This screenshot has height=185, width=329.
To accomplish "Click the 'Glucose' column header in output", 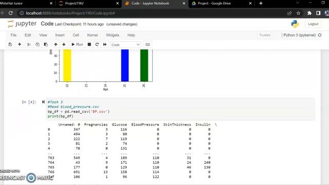I will coord(119,124).
